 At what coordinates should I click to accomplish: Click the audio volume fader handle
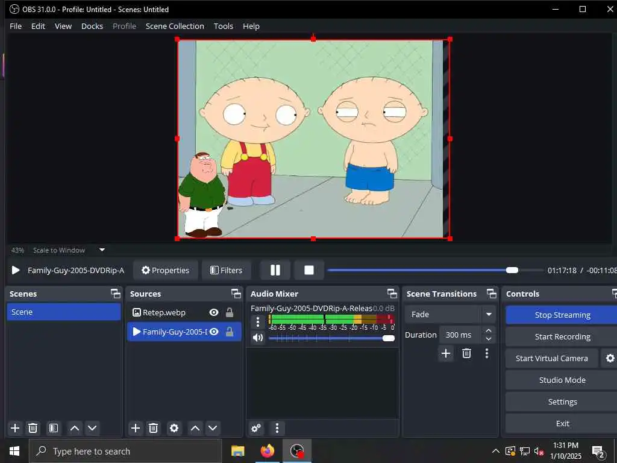389,338
